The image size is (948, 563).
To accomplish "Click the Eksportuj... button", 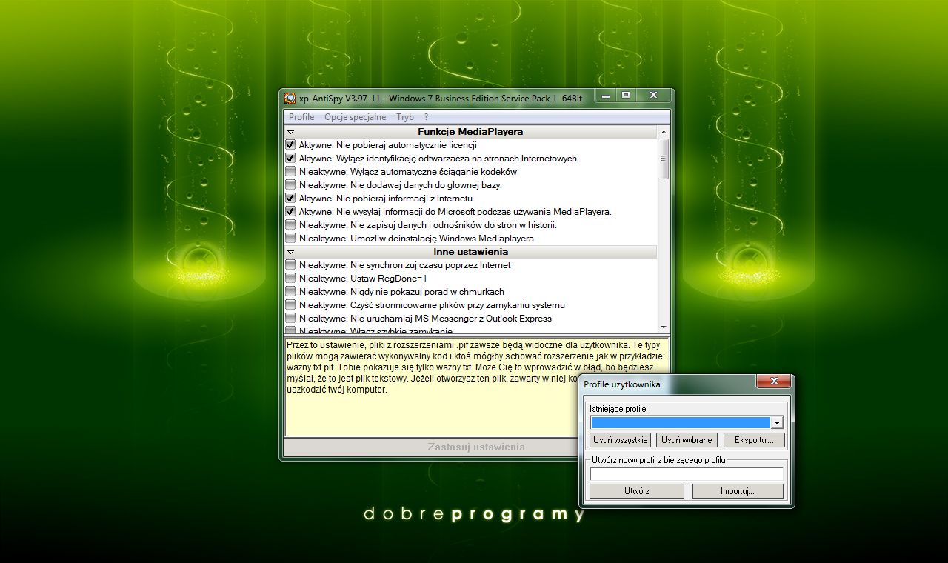I will [x=754, y=440].
